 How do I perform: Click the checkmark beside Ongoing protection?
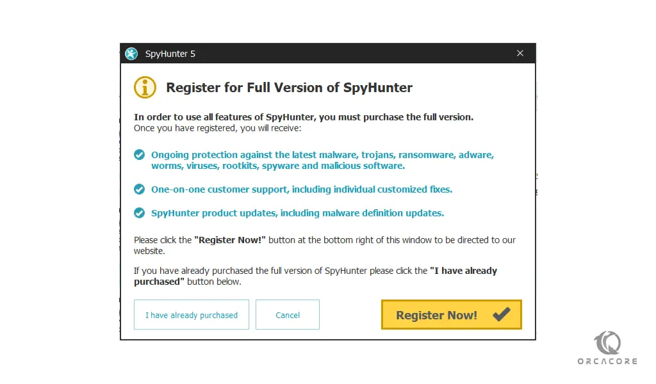click(x=139, y=155)
